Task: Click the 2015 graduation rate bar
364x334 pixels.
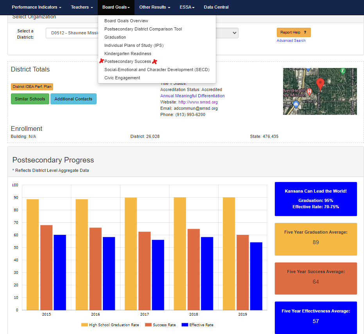Action: (x=32, y=255)
